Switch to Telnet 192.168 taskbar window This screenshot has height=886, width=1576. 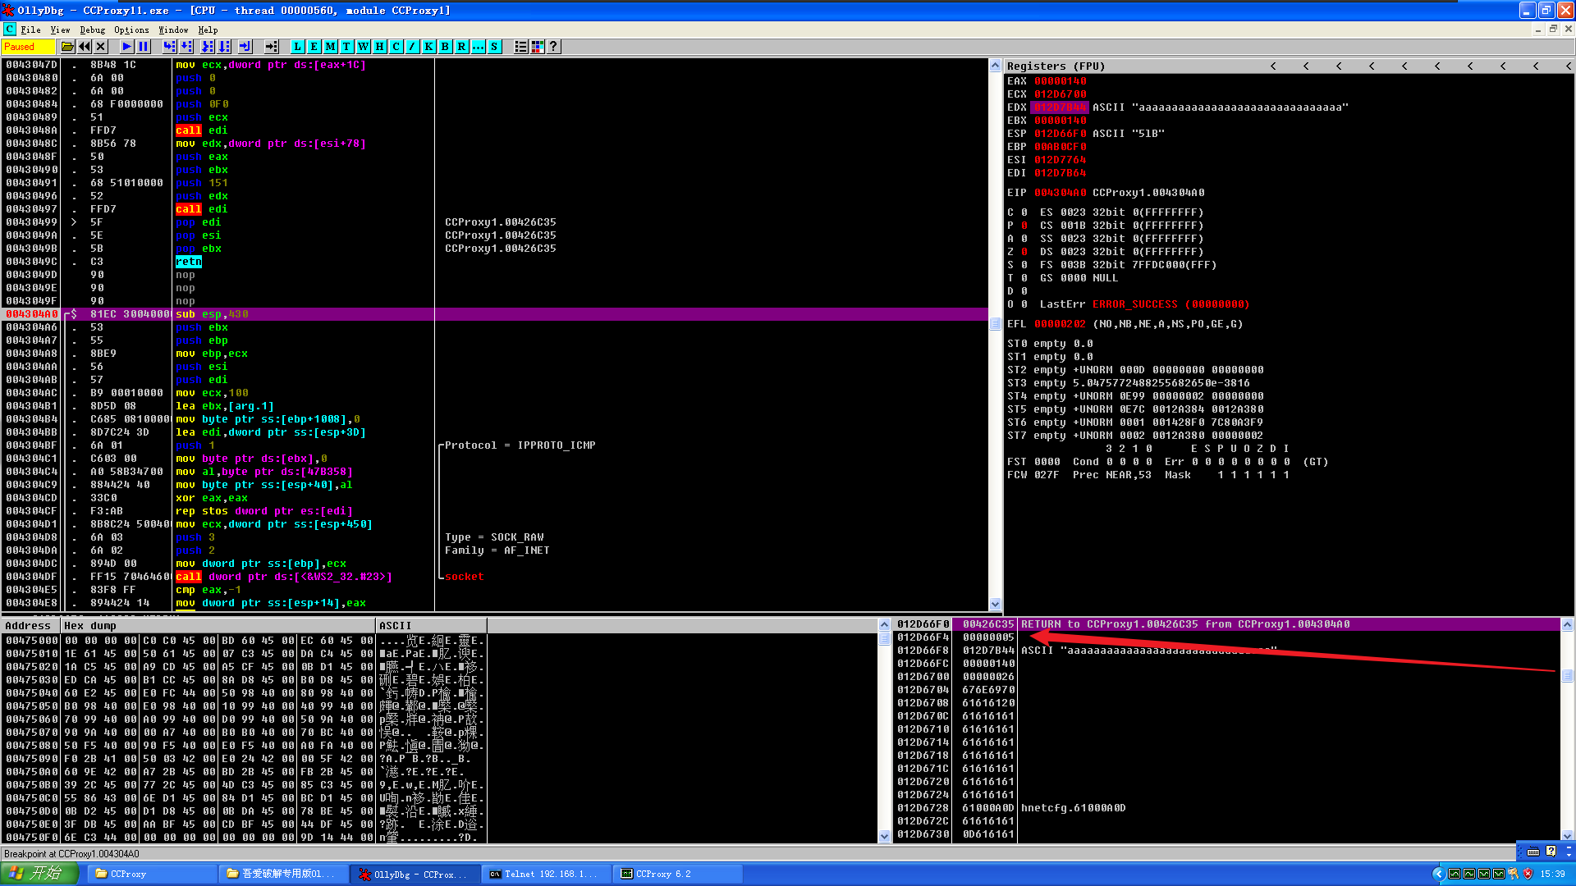tap(547, 875)
